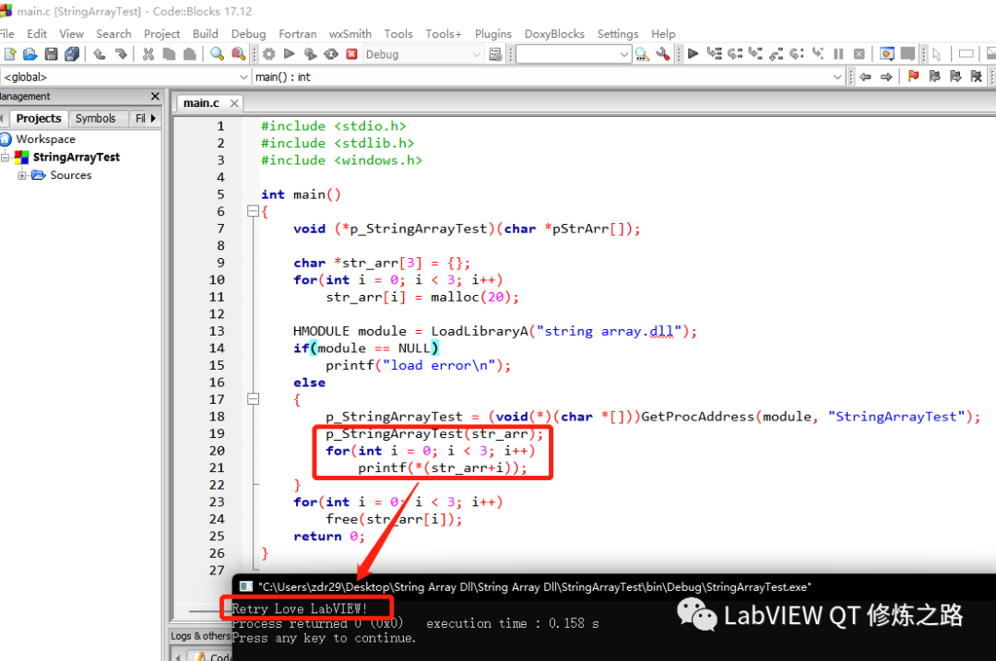Screen dimensions: 996x661
Task: Click the Redo arrow icon
Action: [x=121, y=54]
